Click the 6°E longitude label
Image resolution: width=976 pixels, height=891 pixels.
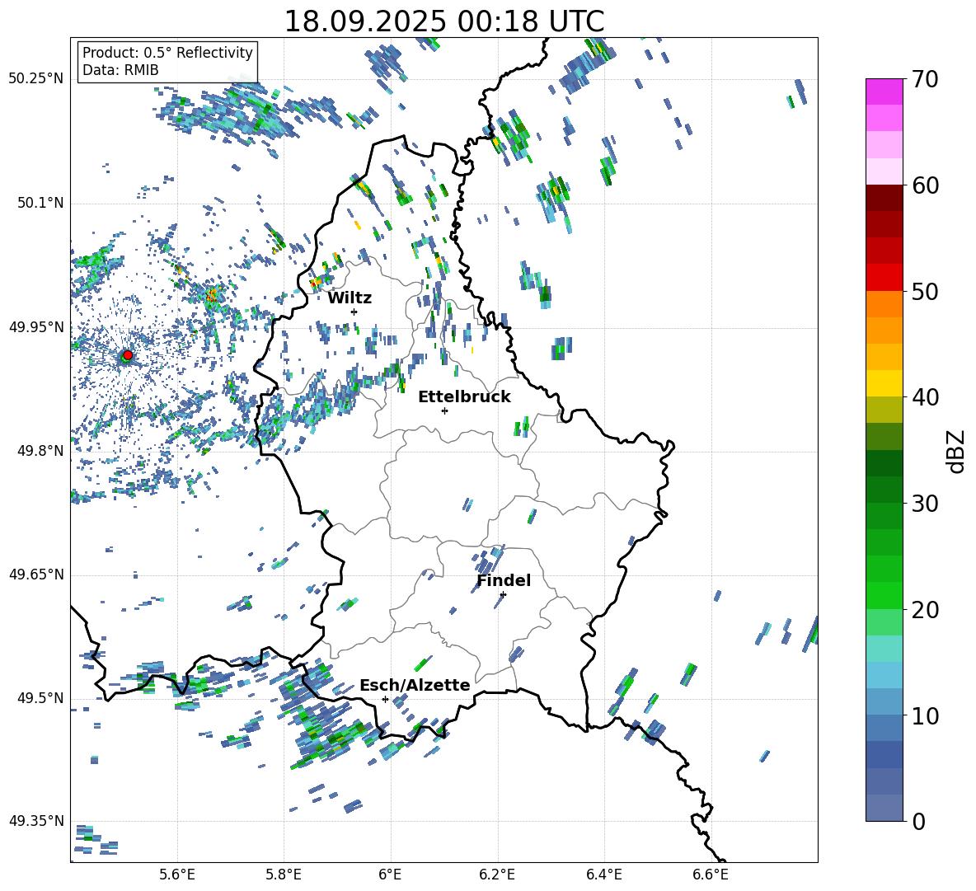click(x=390, y=875)
